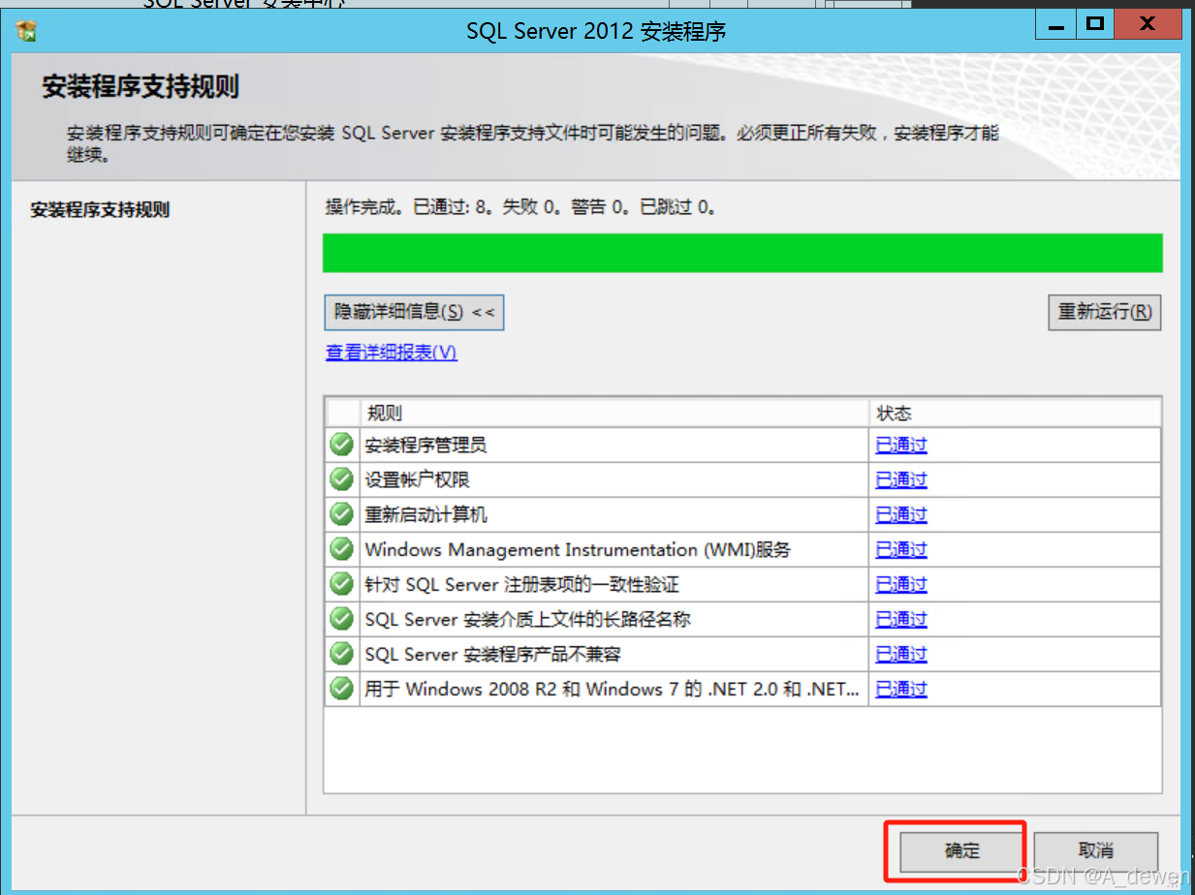
Task: Click green check icon for 设置帐户权限 rule
Action: [341, 479]
